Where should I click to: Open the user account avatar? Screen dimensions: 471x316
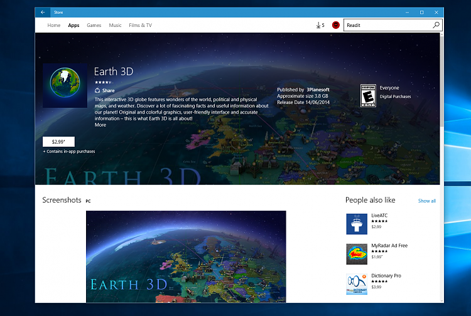pos(335,25)
